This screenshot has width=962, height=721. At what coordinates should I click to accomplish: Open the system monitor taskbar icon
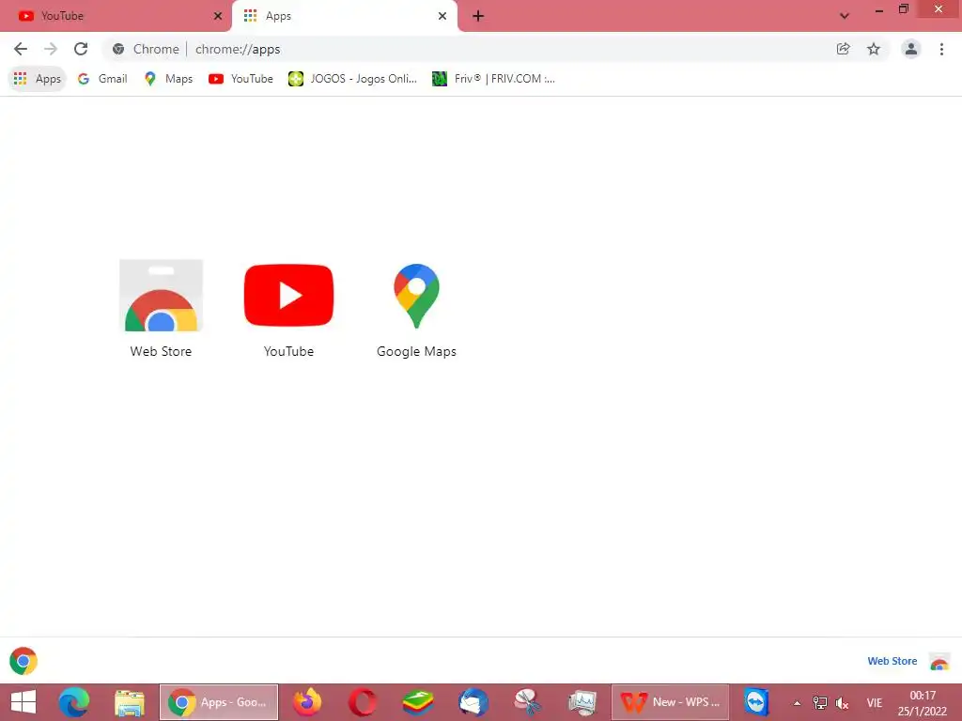pos(582,702)
